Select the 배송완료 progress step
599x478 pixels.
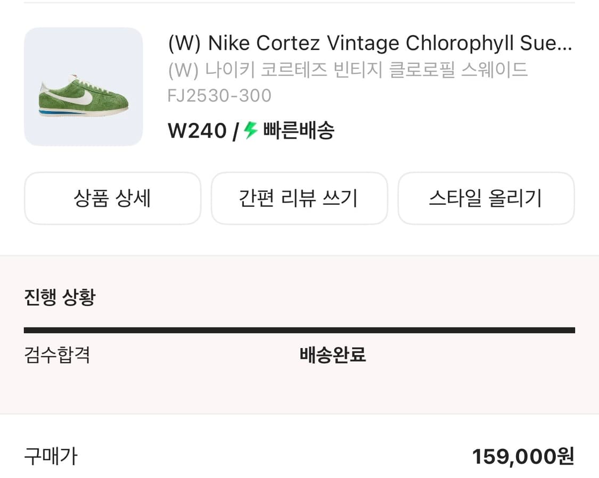(333, 355)
